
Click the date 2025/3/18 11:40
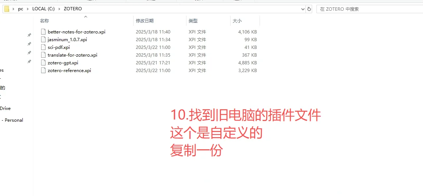click(x=153, y=32)
